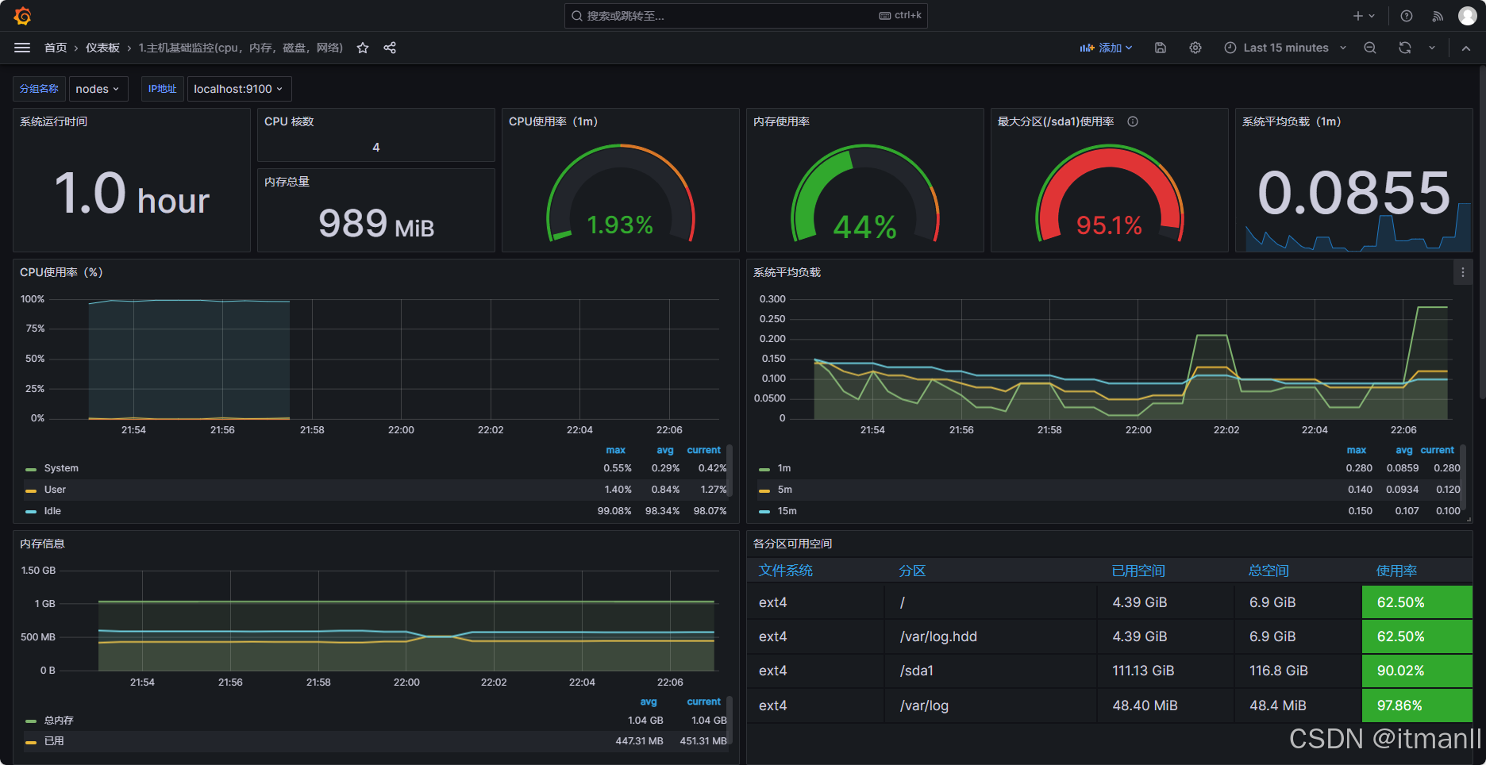Viewport: 1486px width, 765px height.
Task: Open the 系统运行时间 panel title
Action: coord(53,121)
